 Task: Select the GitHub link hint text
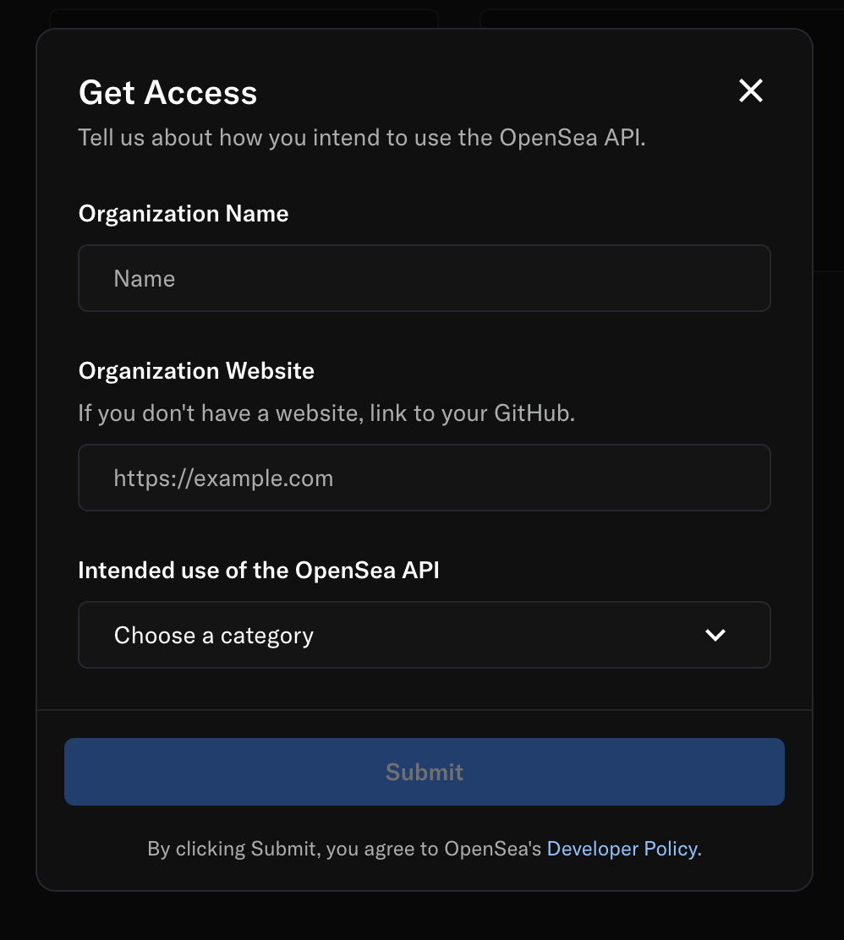(x=327, y=413)
